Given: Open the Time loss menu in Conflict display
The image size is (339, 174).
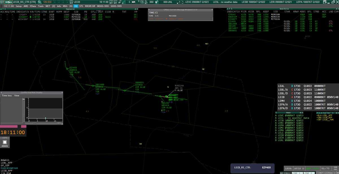Looking at the screenshot, I should (x=7, y=96).
